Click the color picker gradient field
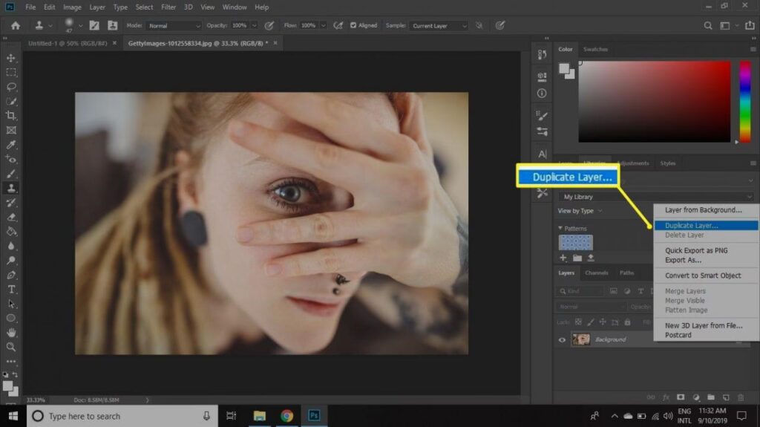The image size is (760, 427). [654, 101]
